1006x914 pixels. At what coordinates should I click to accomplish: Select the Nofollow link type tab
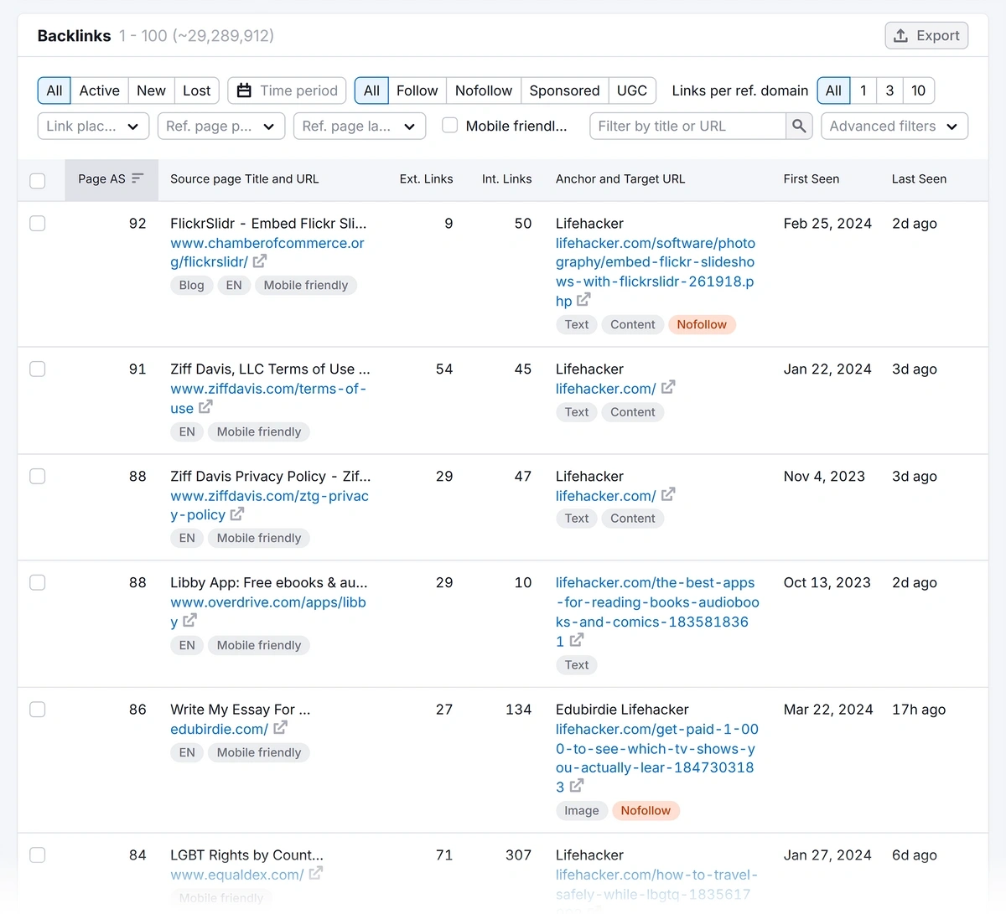484,90
